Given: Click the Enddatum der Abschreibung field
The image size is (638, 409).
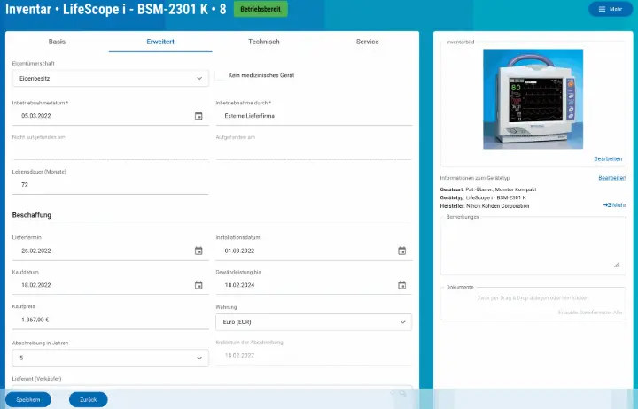Looking at the screenshot, I should [x=314, y=355].
